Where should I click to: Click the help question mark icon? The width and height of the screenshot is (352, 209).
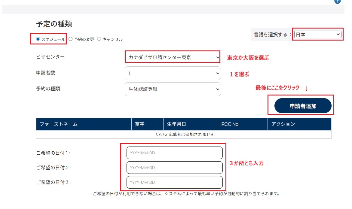pyautogui.click(x=338, y=1)
